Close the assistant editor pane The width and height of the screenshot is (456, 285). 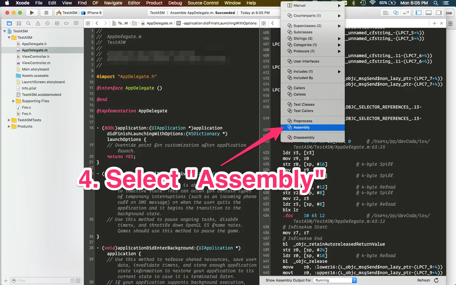(x=441, y=23)
